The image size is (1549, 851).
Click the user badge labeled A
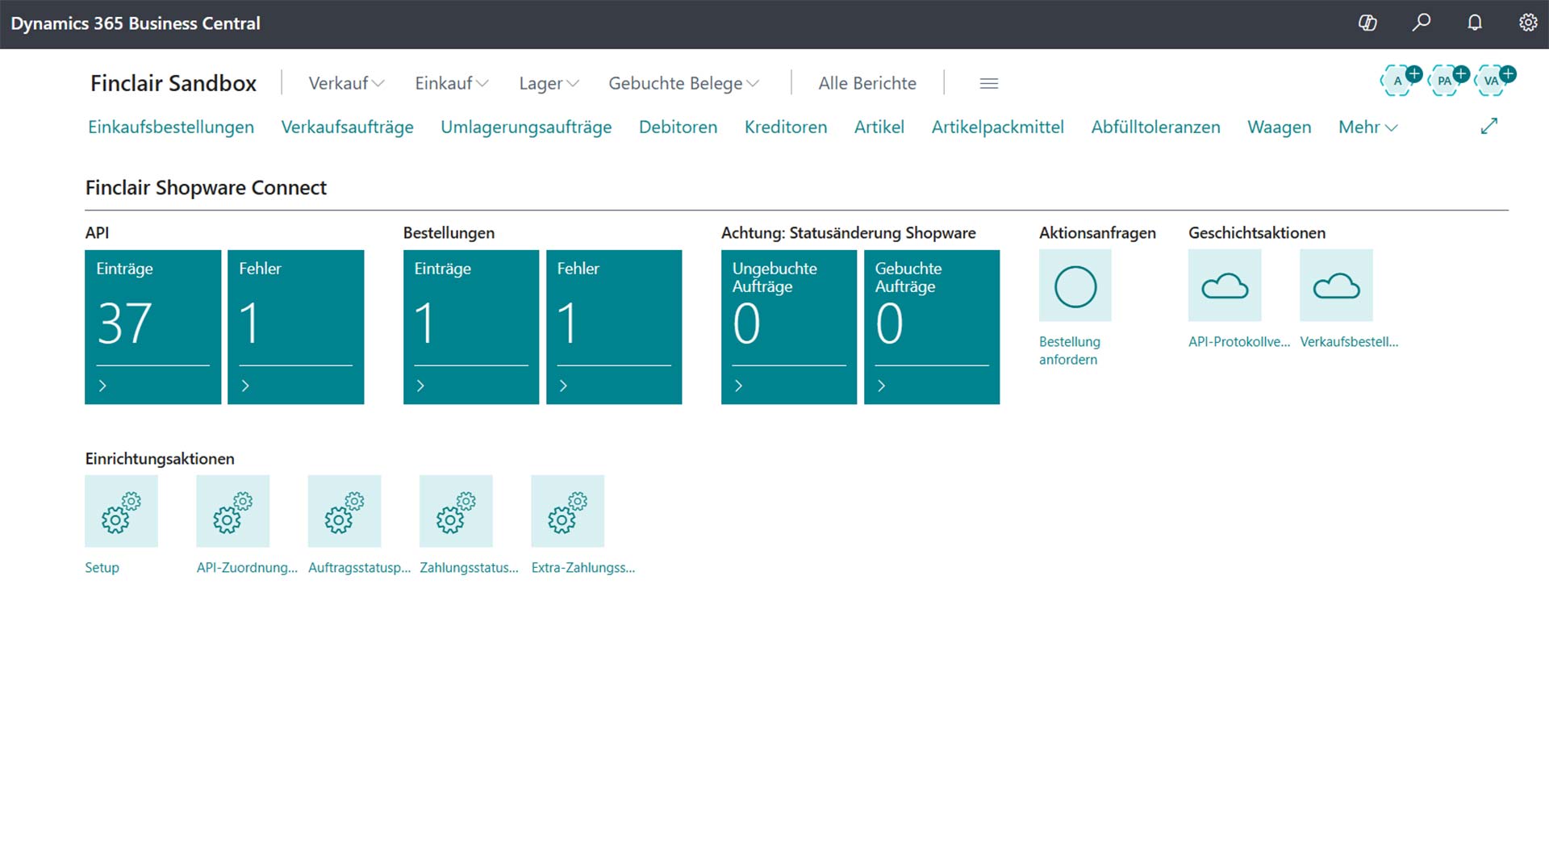(1398, 81)
